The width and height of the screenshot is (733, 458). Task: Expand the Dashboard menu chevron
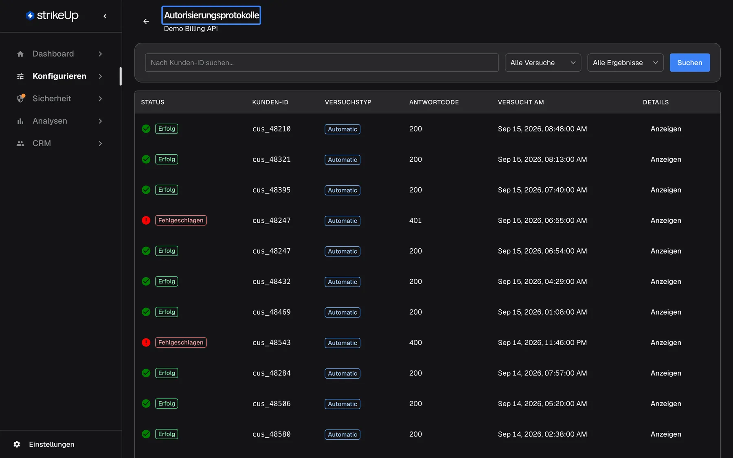pyautogui.click(x=100, y=54)
